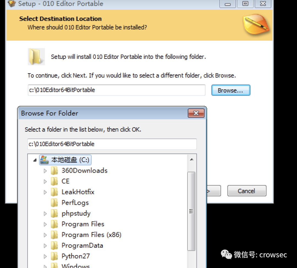
Task: Click the Python27 folder icon
Action: coord(54,256)
